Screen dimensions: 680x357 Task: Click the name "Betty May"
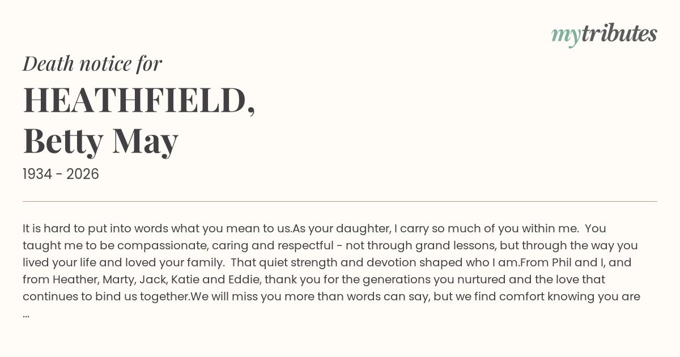coord(101,141)
